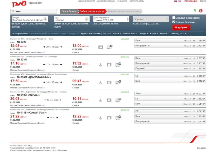Expand the Багаж filter dropdown

pyautogui.click(x=117, y=34)
